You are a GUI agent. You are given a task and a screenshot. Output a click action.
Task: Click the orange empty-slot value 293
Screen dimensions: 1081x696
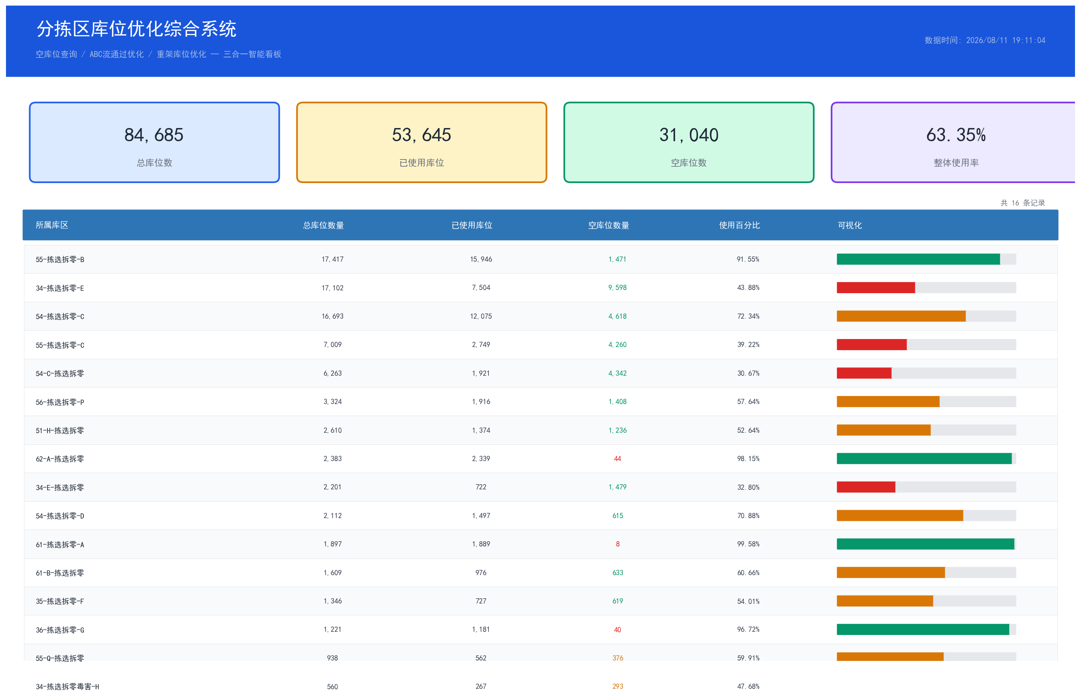click(617, 686)
